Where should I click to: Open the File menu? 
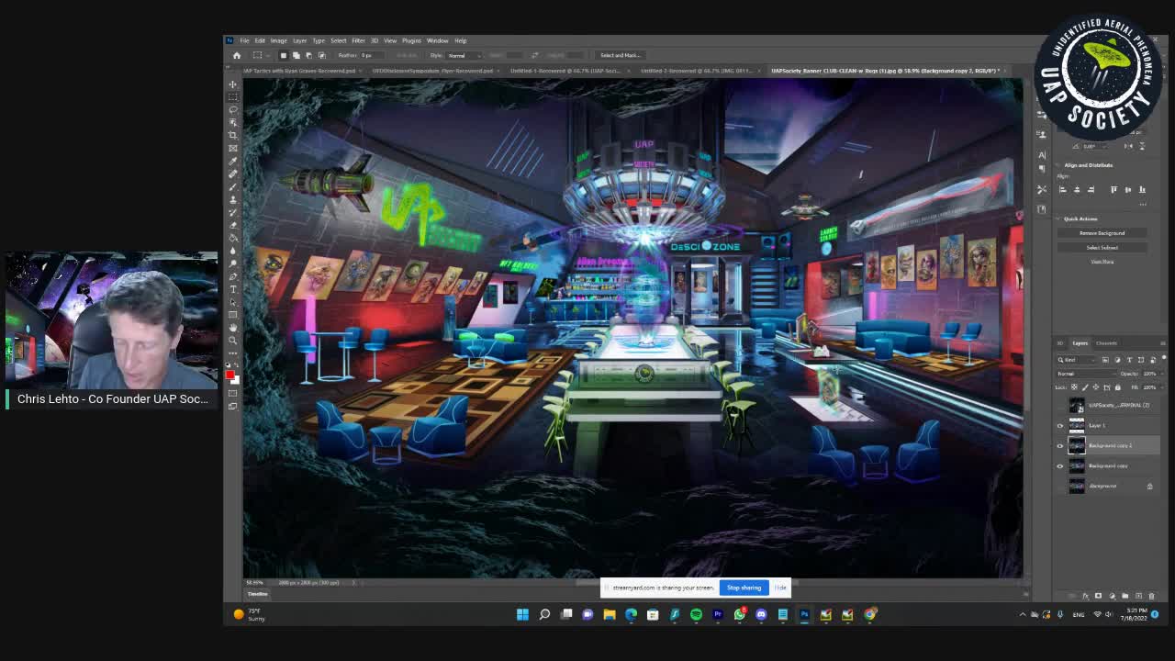tap(245, 40)
